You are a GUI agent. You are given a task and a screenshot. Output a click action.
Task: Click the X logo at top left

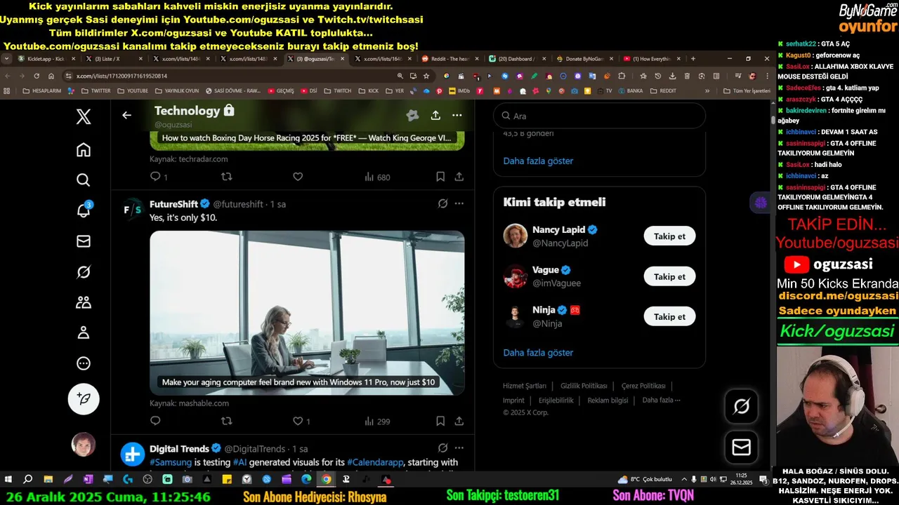coord(83,117)
